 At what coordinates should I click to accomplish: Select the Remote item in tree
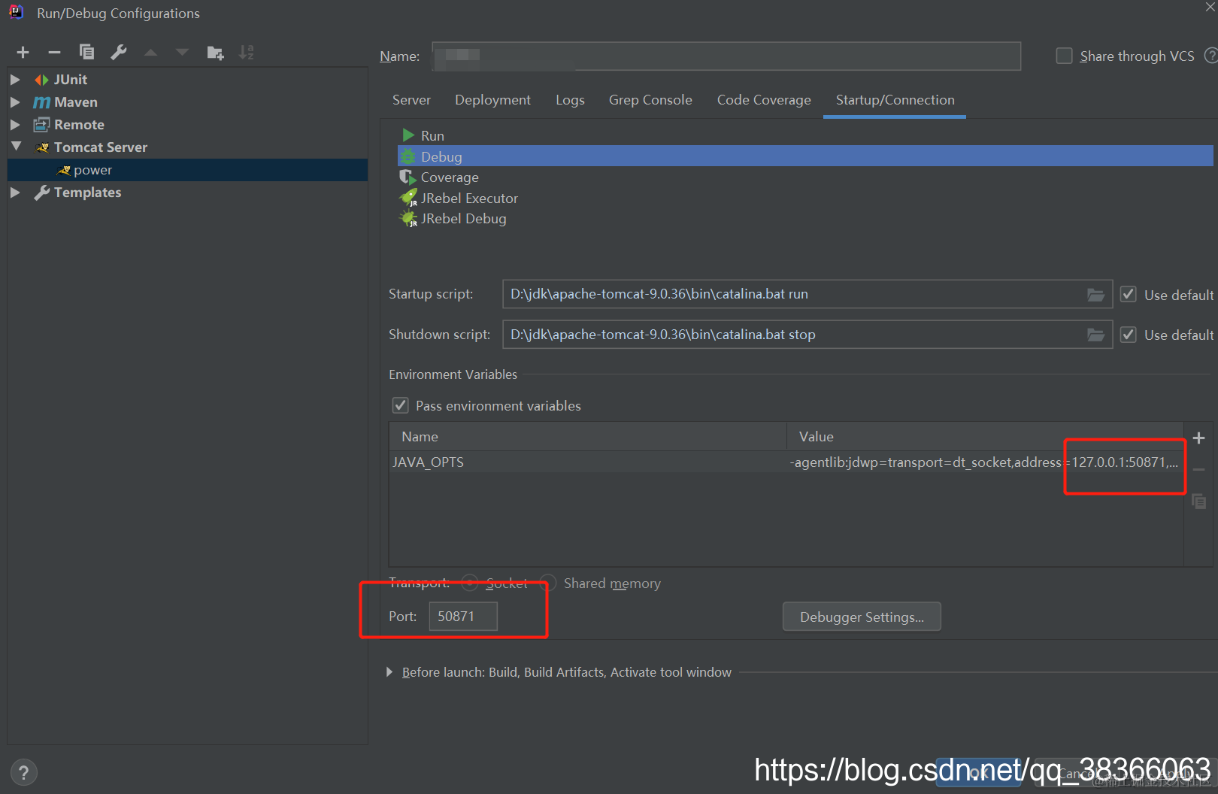click(x=79, y=124)
